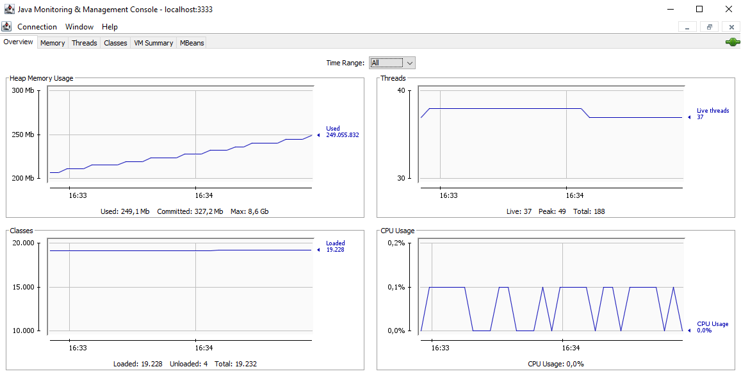Image resolution: width=741 pixels, height=376 pixels.
Task: Click the Total: 19.232 classes text
Action: [236, 364]
